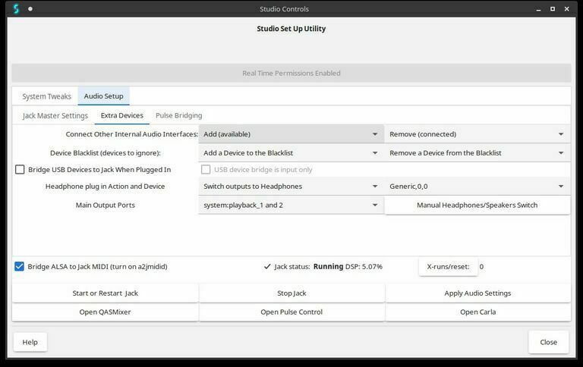This screenshot has height=367, width=583.
Task: Click the DSP: 5.07% readout
Action: (364, 267)
